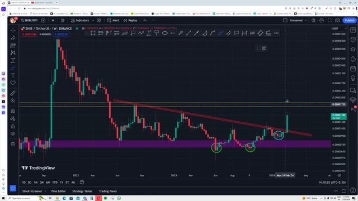358x201 pixels.
Task: Click the trash remove objects icon
Action: tap(13, 144)
